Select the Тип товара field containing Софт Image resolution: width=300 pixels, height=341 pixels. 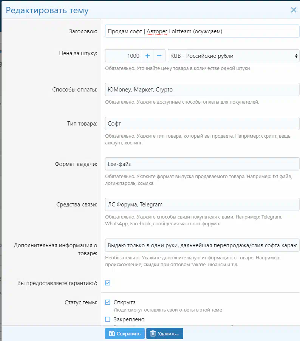coord(202,124)
